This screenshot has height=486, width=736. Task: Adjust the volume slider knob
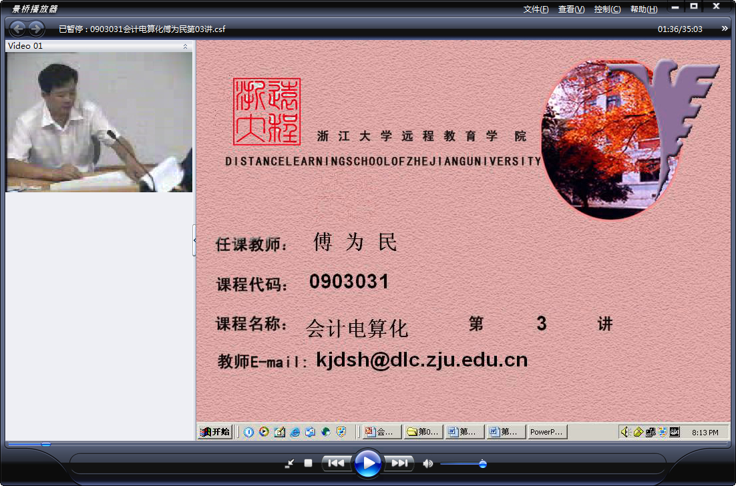[x=482, y=464]
